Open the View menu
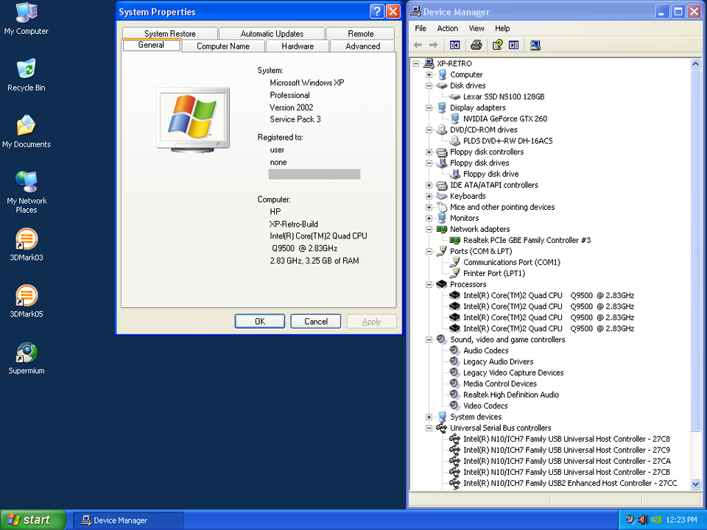707x530 pixels. (x=476, y=28)
